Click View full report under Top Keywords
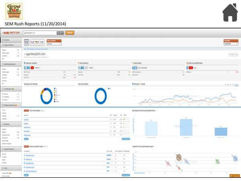The height and width of the screenshot is (181, 241). pos(126,139)
